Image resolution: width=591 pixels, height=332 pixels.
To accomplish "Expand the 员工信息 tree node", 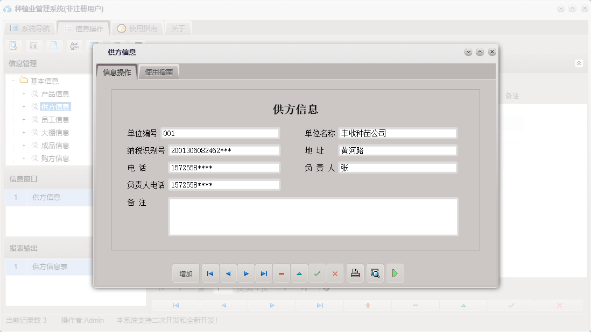I will pos(23,119).
